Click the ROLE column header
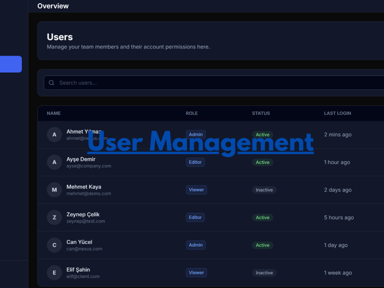This screenshot has height=288, width=384. [x=192, y=113]
